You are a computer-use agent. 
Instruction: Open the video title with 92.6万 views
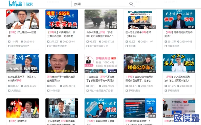coord(99,34)
